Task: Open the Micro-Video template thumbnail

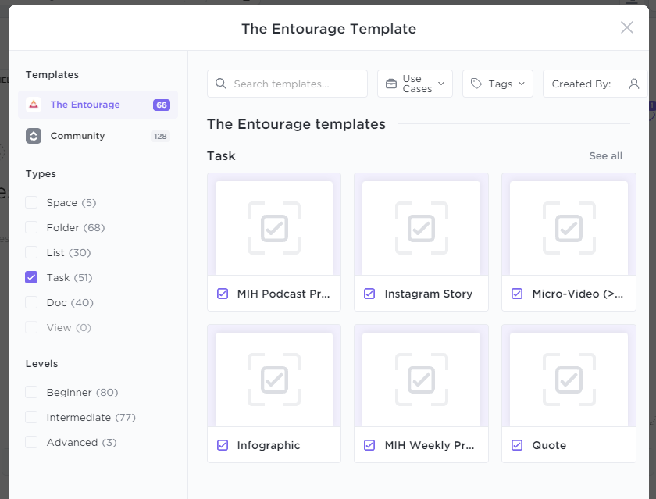Action: [569, 228]
